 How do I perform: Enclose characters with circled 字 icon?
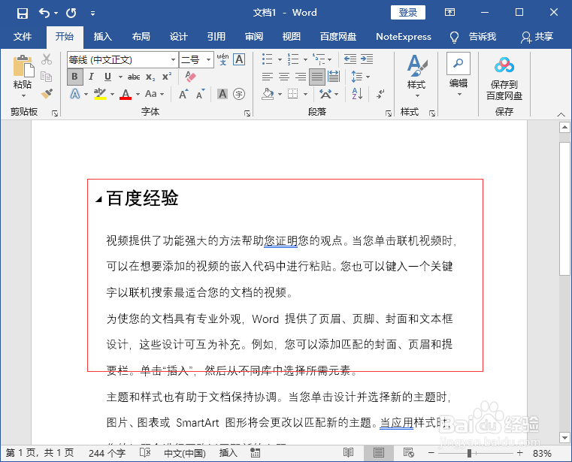pos(239,94)
